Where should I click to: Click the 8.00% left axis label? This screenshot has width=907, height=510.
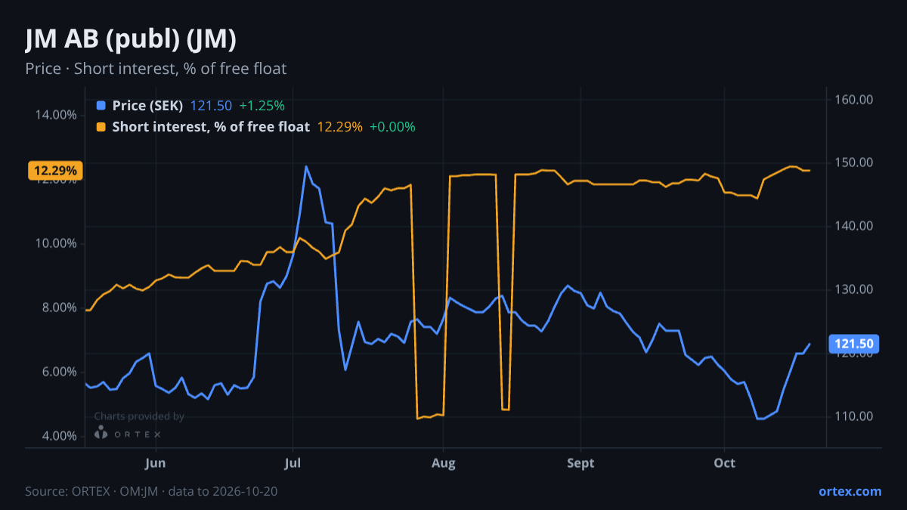[59, 308]
